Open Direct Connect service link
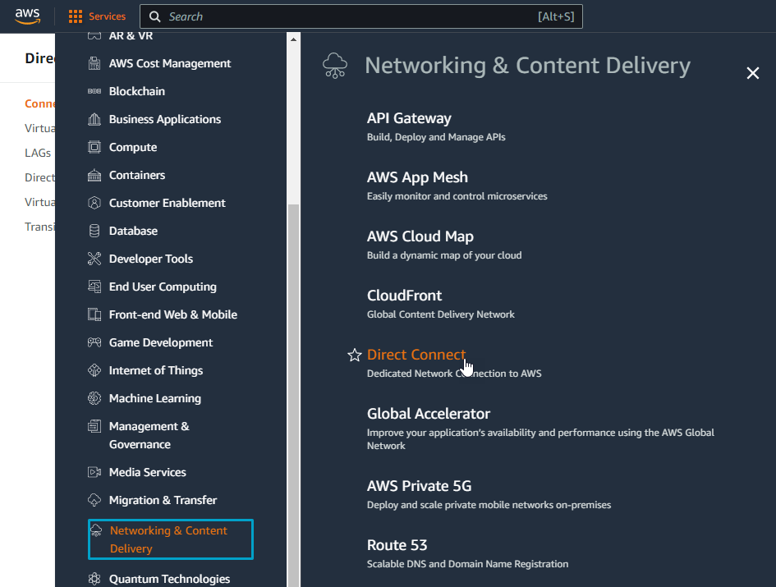This screenshot has width=776, height=587. point(416,355)
